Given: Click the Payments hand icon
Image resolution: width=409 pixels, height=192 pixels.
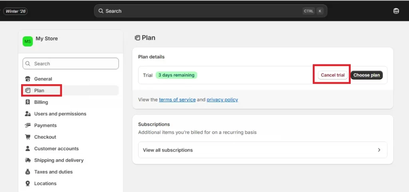Looking at the screenshot, I should tap(28, 125).
